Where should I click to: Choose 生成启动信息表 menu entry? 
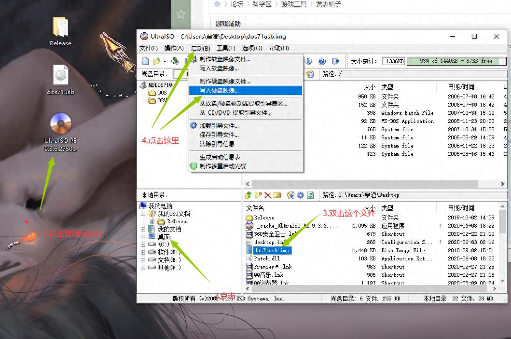246,157
